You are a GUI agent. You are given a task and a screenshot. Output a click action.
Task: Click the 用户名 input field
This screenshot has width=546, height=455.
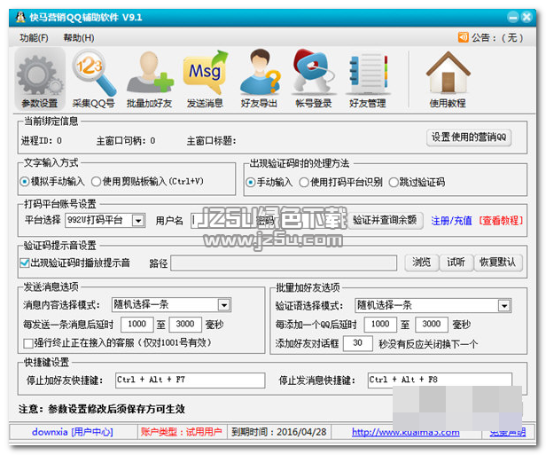(x=222, y=221)
